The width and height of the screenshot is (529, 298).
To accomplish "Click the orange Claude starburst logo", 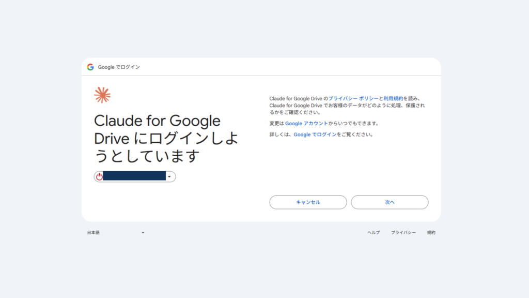I will [x=102, y=95].
